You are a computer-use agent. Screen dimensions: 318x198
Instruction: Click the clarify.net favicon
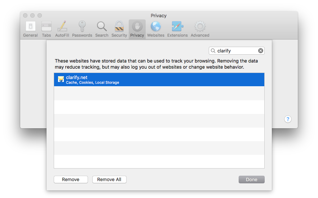pyautogui.click(x=61, y=79)
